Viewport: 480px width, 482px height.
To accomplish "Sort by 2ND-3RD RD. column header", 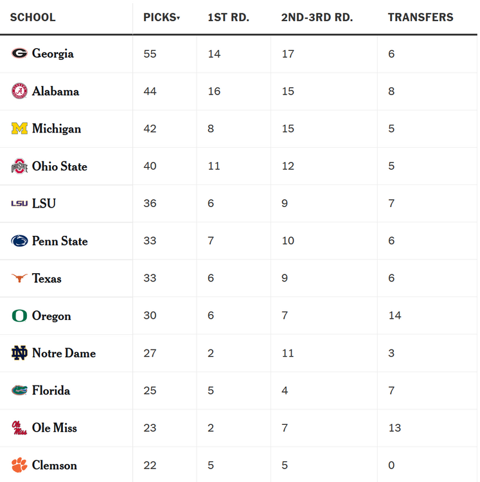I will pos(317,17).
